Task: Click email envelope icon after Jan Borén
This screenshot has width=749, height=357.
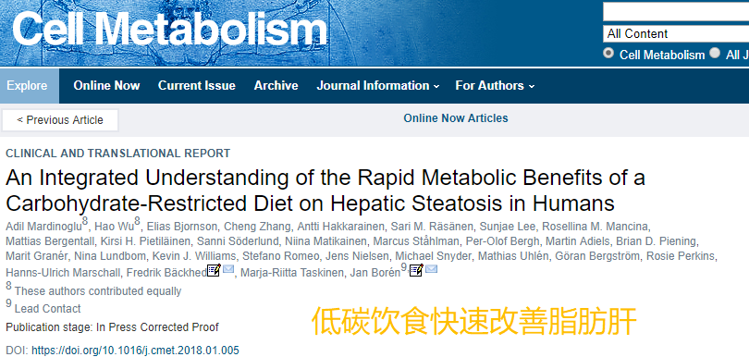Action: (431, 269)
